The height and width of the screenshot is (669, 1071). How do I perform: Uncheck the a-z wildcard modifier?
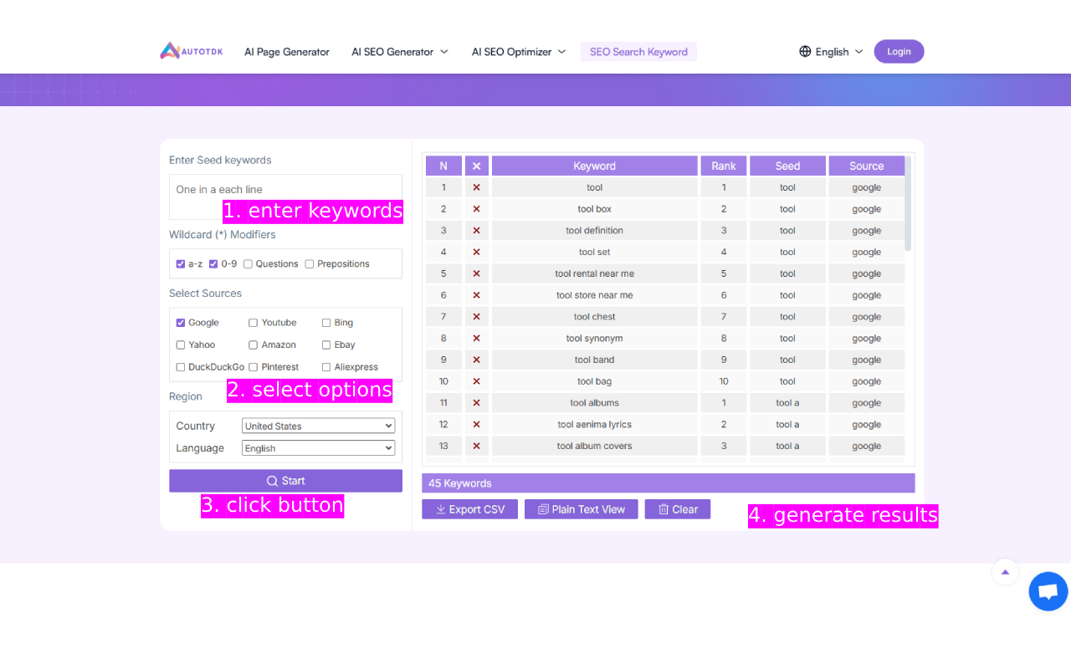click(181, 264)
